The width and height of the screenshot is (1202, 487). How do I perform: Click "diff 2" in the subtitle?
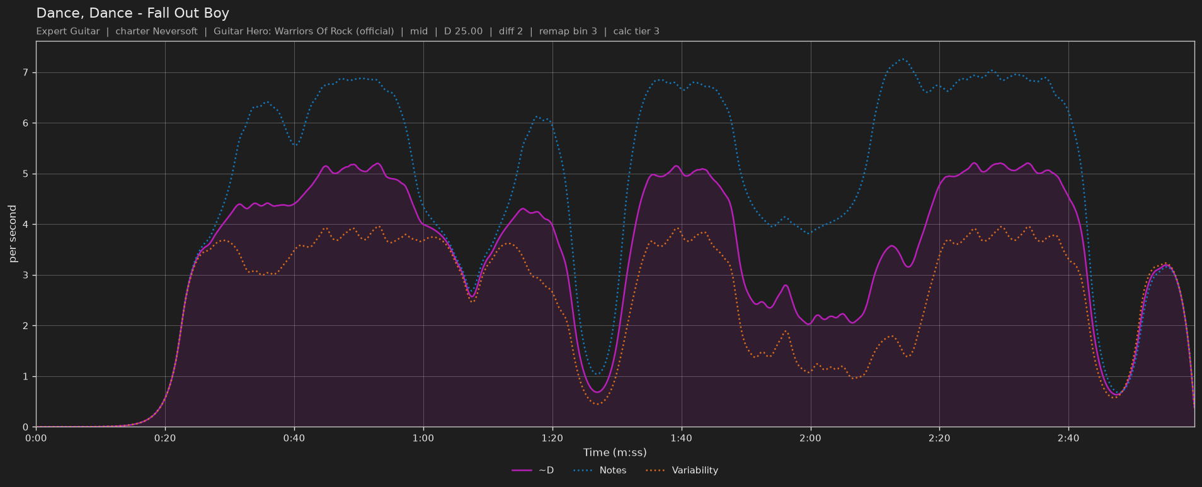[511, 31]
